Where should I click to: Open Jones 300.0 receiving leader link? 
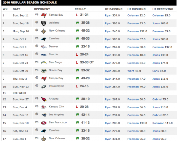coord(160,39)
